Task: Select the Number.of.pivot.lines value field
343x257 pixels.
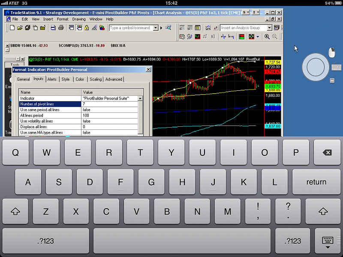Action: 110,104
